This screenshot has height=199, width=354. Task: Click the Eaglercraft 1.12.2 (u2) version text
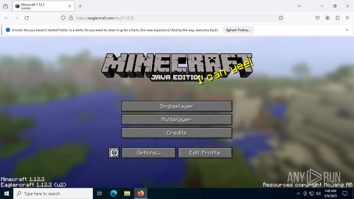[x=33, y=185]
